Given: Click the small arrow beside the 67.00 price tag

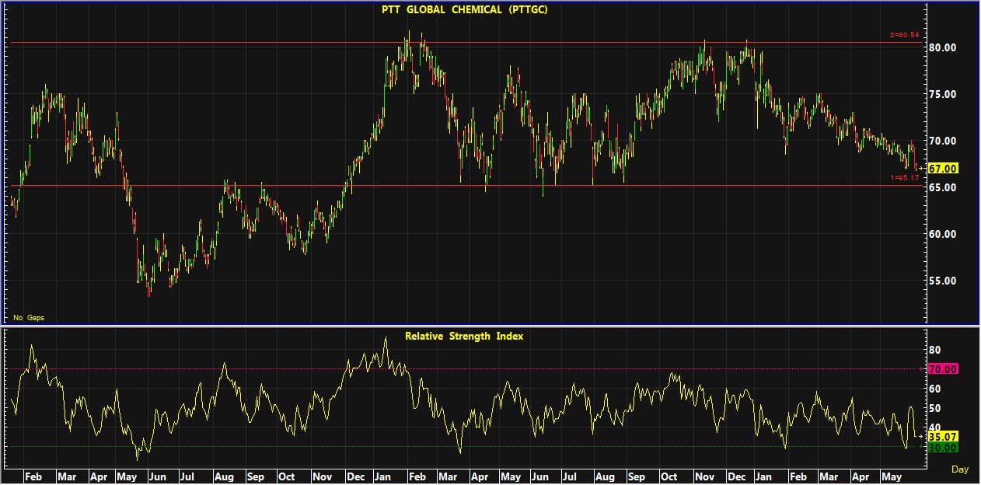Looking at the screenshot, I should [x=923, y=169].
